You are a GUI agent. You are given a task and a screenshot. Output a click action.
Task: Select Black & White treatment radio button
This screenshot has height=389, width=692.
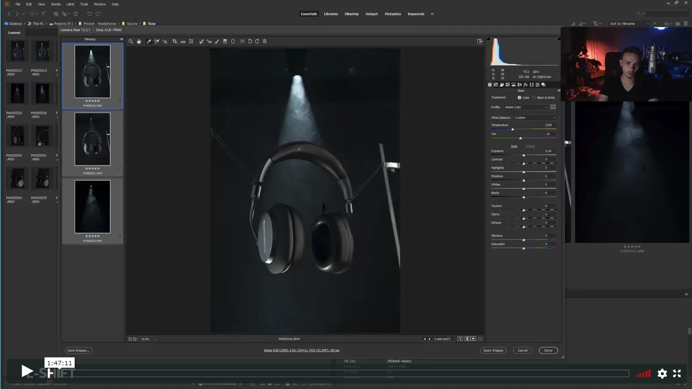tap(534, 97)
